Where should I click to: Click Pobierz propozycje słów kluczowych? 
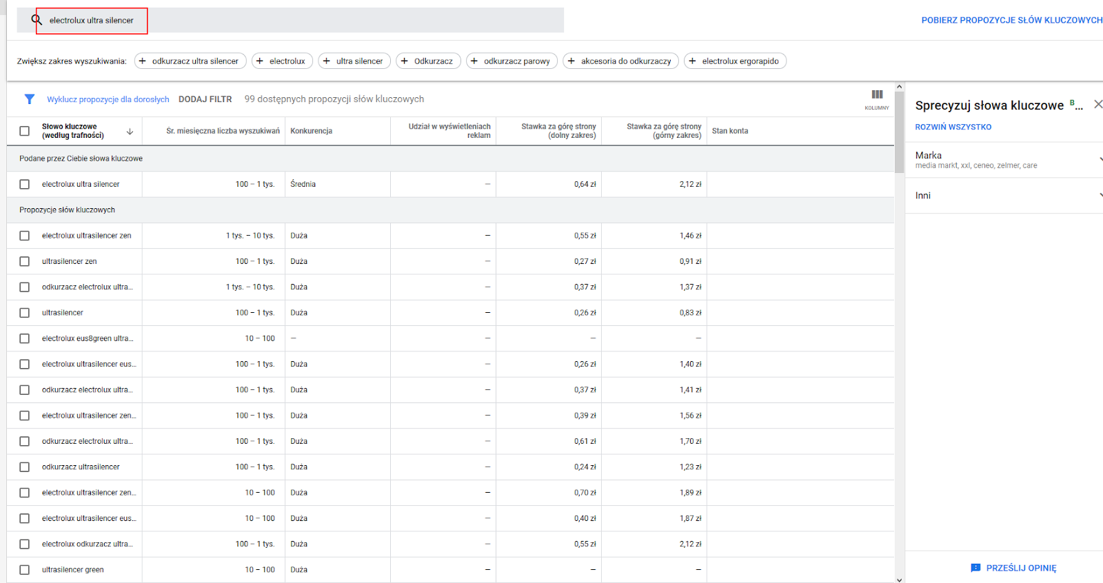[1012, 20]
